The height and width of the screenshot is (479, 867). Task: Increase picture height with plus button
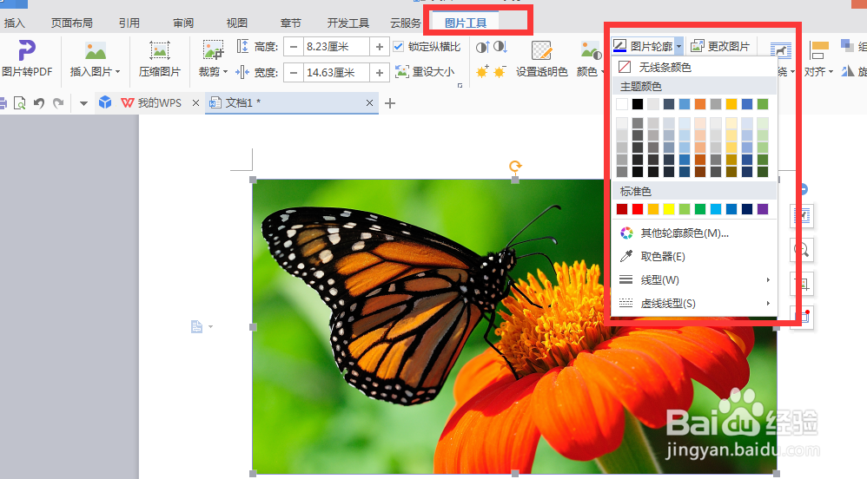380,47
